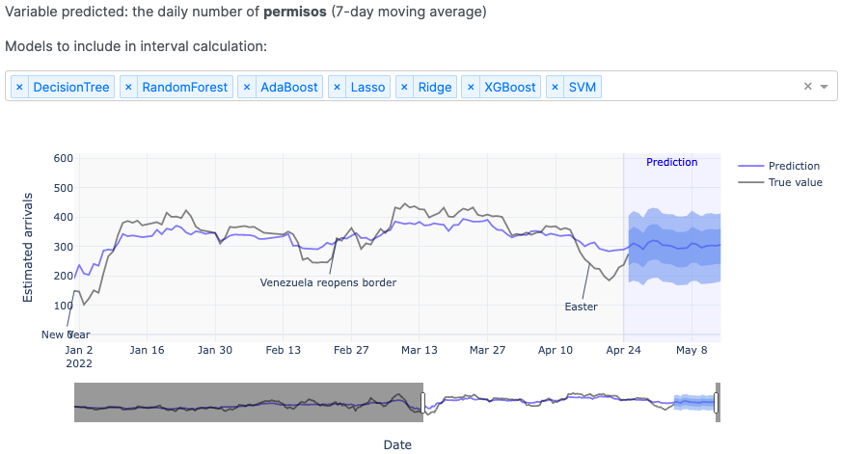Click the RandomForest tag label
This screenshot has height=454, width=841.
pos(185,87)
